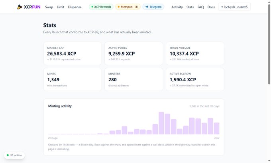Click the Stats page heading
271x163 pixels.
[49, 25]
